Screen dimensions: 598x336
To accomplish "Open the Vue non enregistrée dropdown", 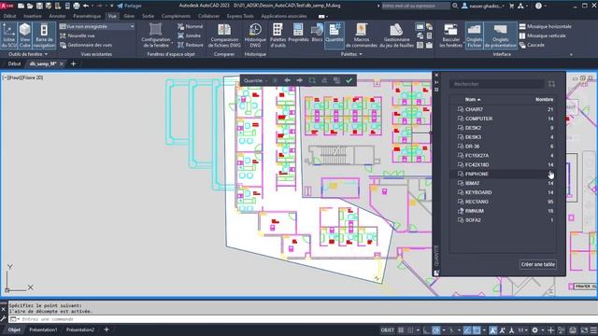I will (x=97, y=27).
